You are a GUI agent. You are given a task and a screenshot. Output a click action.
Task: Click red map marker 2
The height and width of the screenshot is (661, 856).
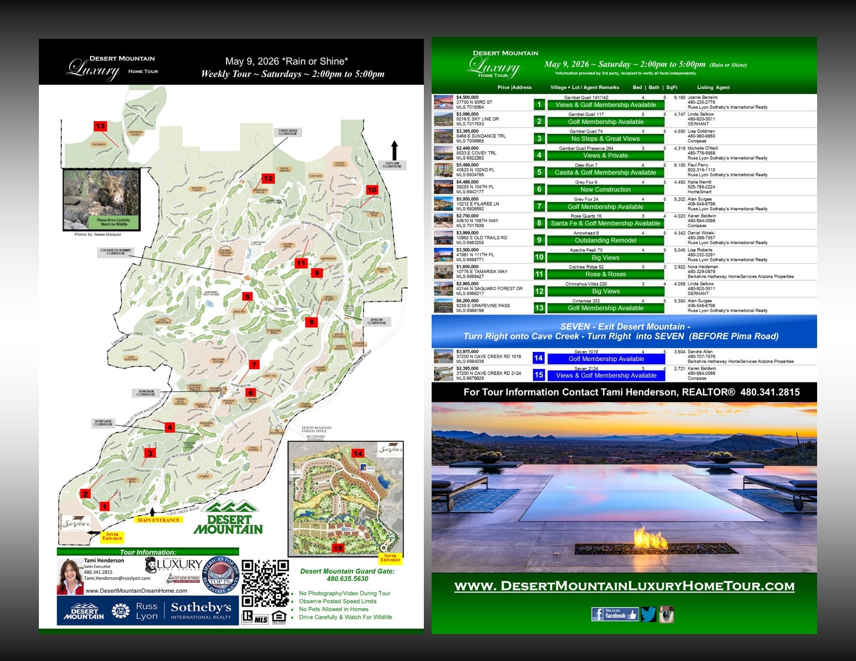pos(86,494)
